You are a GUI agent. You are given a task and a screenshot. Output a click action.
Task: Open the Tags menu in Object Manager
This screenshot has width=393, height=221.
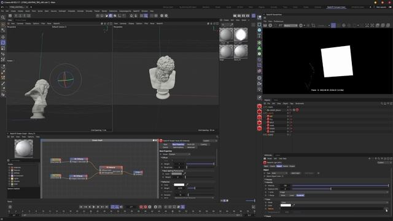coord(292,104)
